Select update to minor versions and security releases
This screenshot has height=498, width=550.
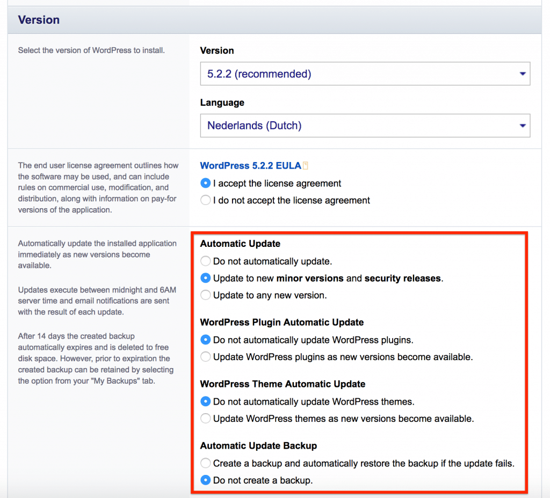[205, 279]
